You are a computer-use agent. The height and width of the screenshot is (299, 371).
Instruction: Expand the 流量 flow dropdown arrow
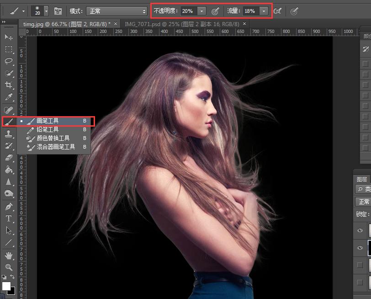point(264,11)
